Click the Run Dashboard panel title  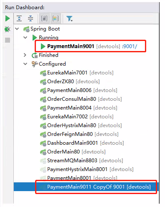[x=25, y=8]
